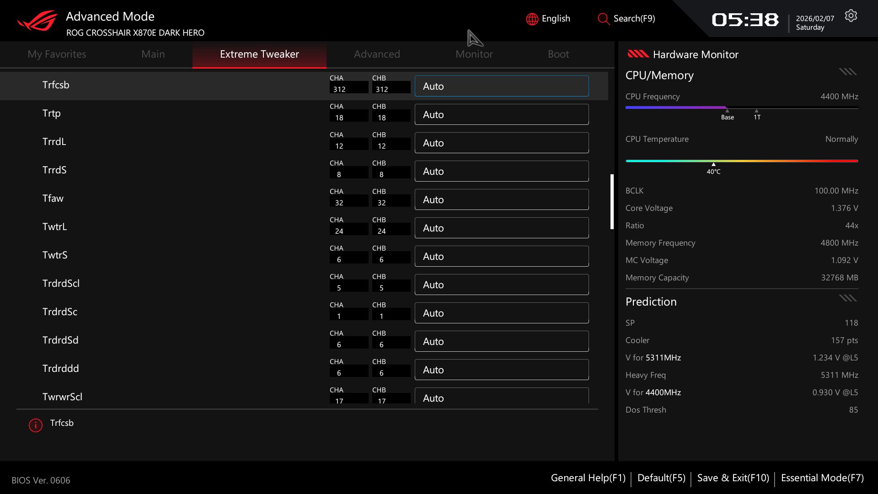Viewport: 878px width, 494px height.
Task: Click the search magnifier icon
Action: pyautogui.click(x=603, y=19)
